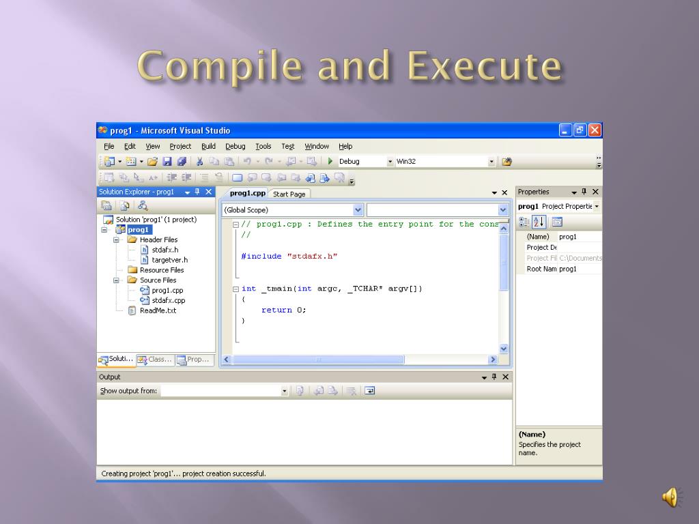The image size is (699, 524).
Task: Open the File menu
Action: 109,146
